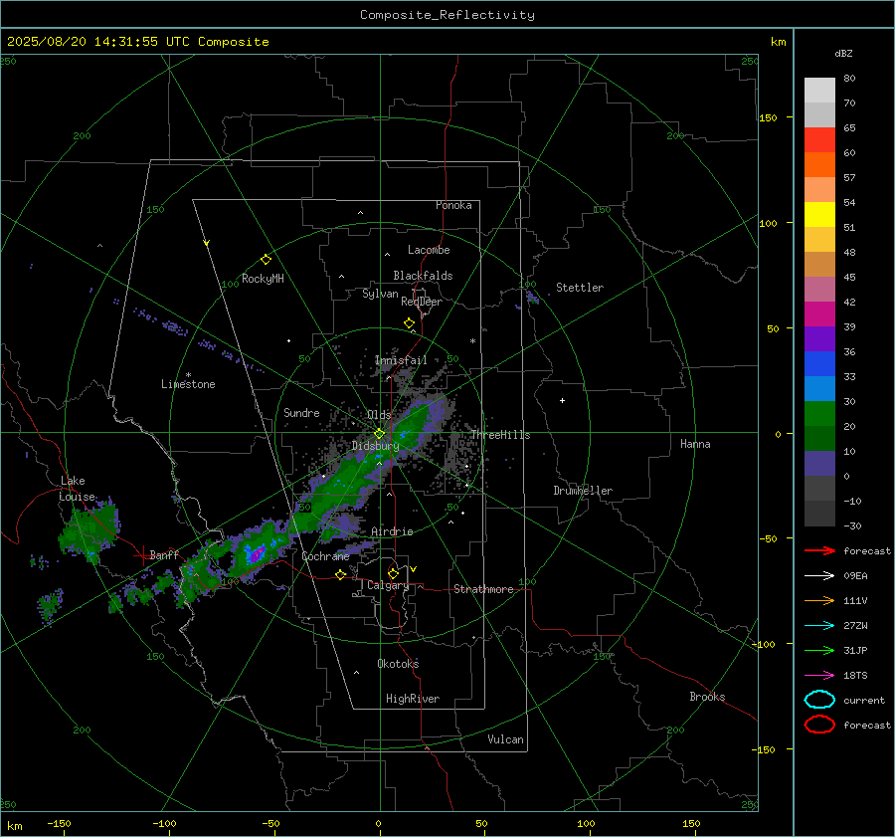Click the red forecast arrow in legend
This screenshot has height=837, width=895.
tap(819, 550)
